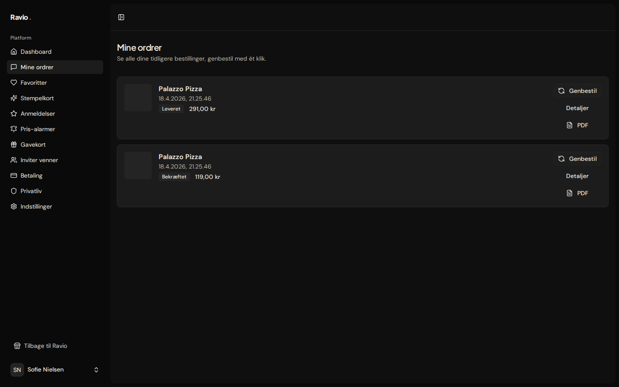Click the thumbnail of the Bekræftet order

tap(138, 166)
